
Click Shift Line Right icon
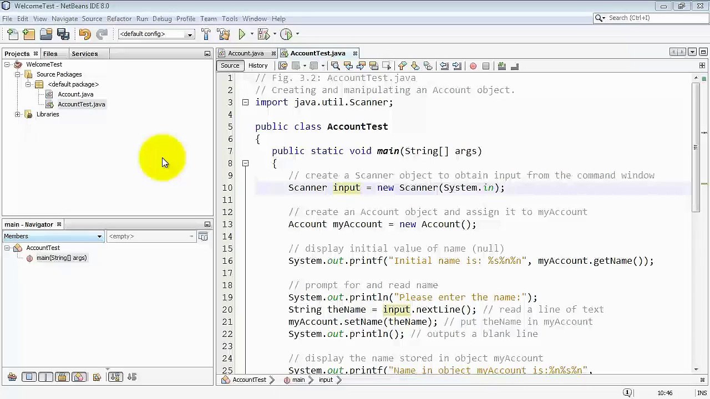(457, 66)
